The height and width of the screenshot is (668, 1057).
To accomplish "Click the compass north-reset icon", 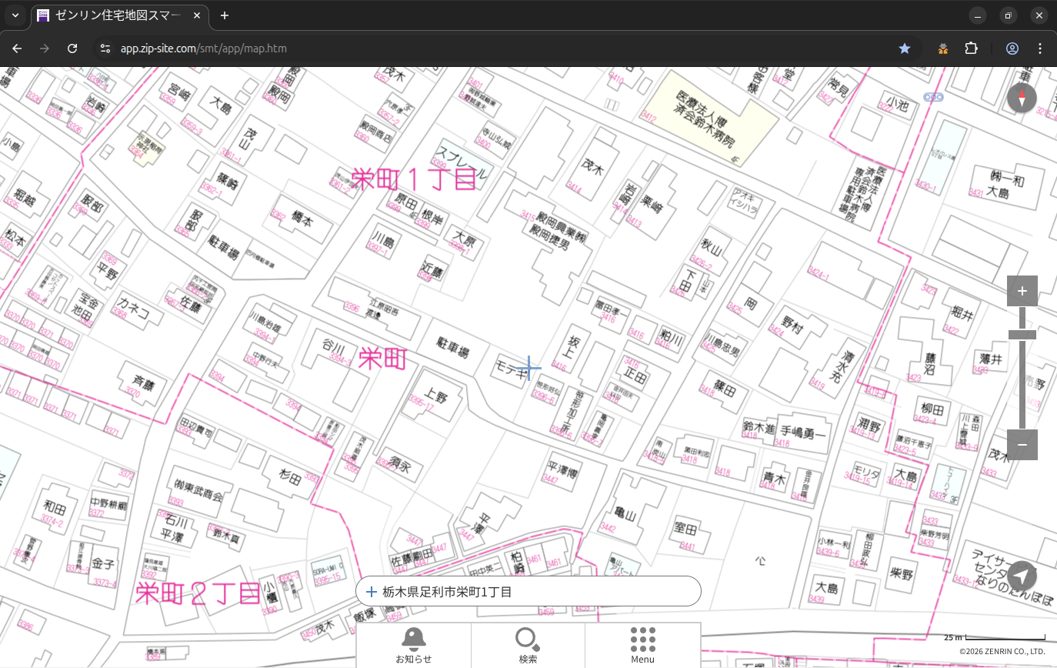I will 1022,99.
